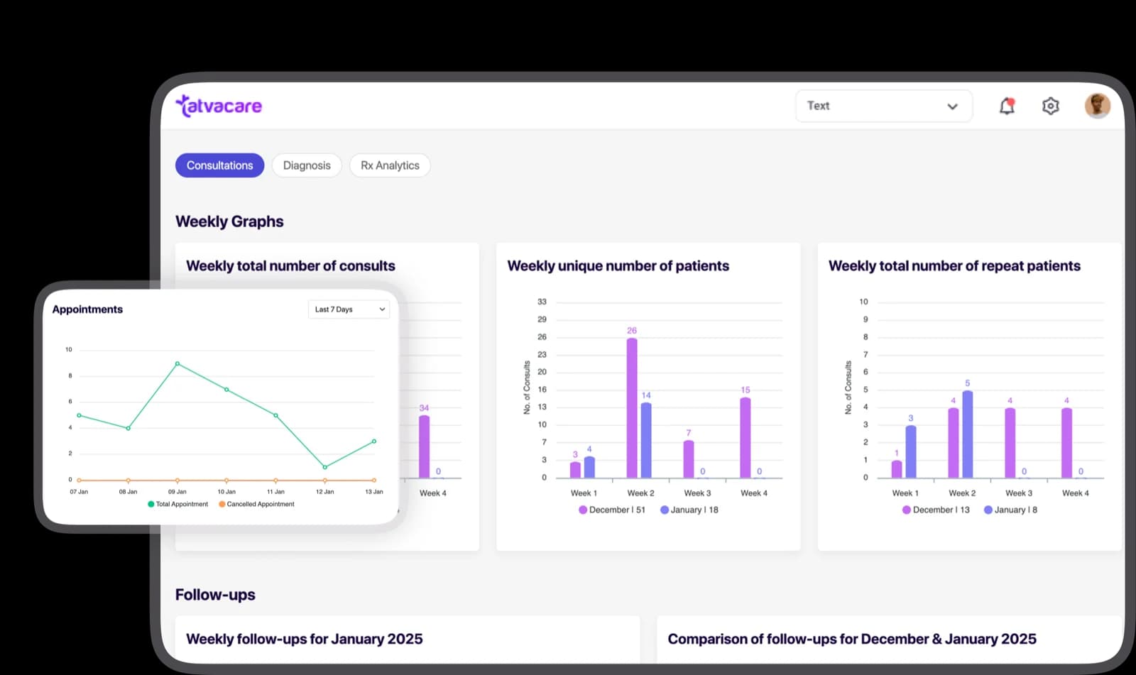Click the 09 Jan peak point on appointments line
Viewport: 1136px width, 675px height.
(x=177, y=363)
